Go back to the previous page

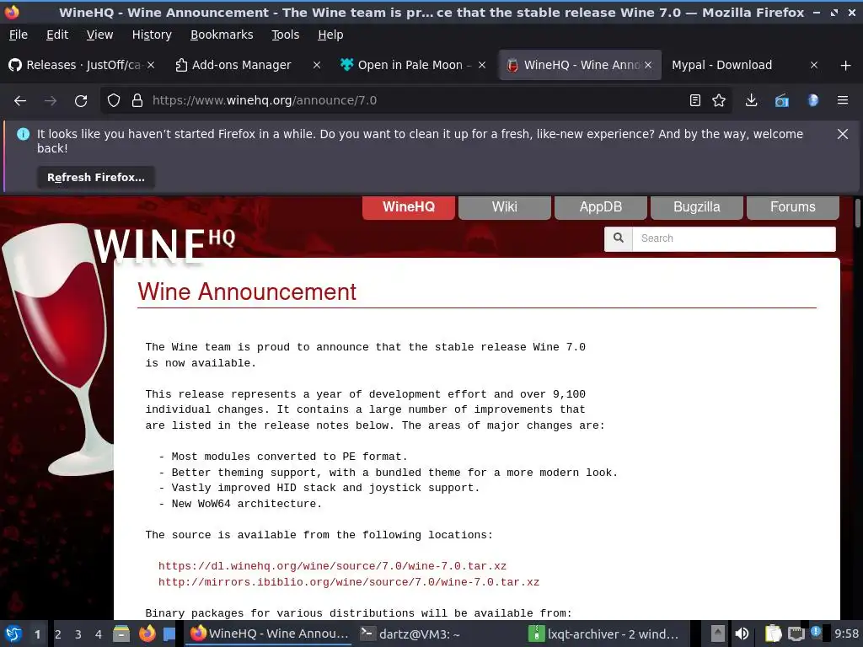(x=20, y=101)
